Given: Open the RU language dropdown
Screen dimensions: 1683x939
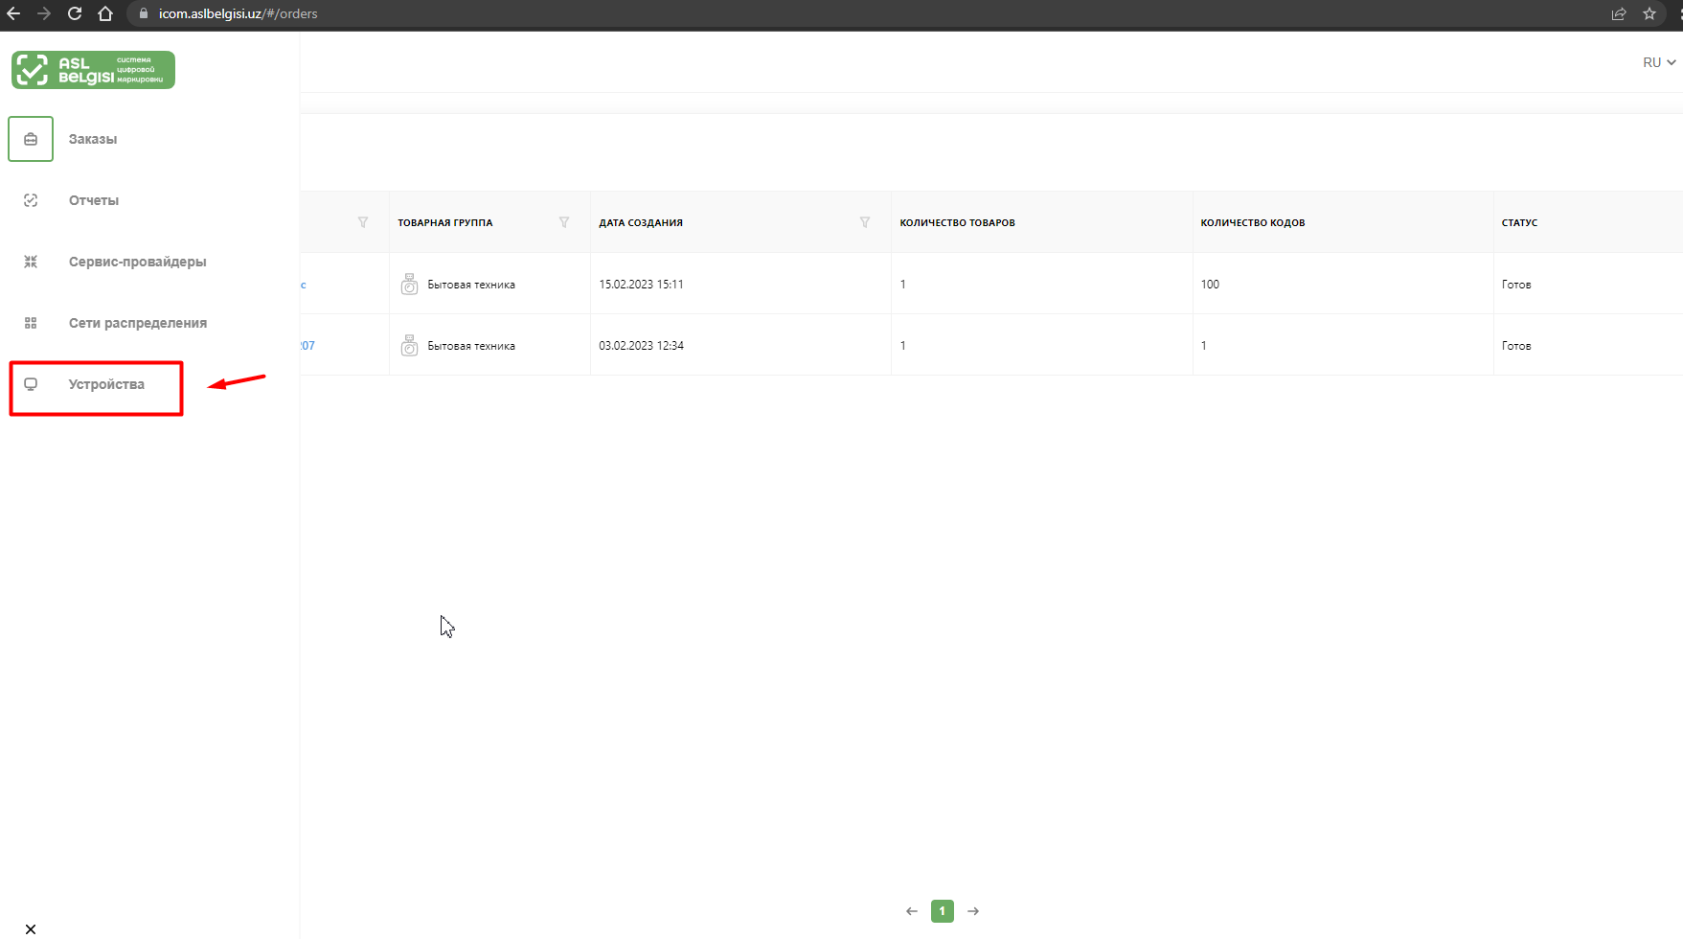Looking at the screenshot, I should [1659, 62].
